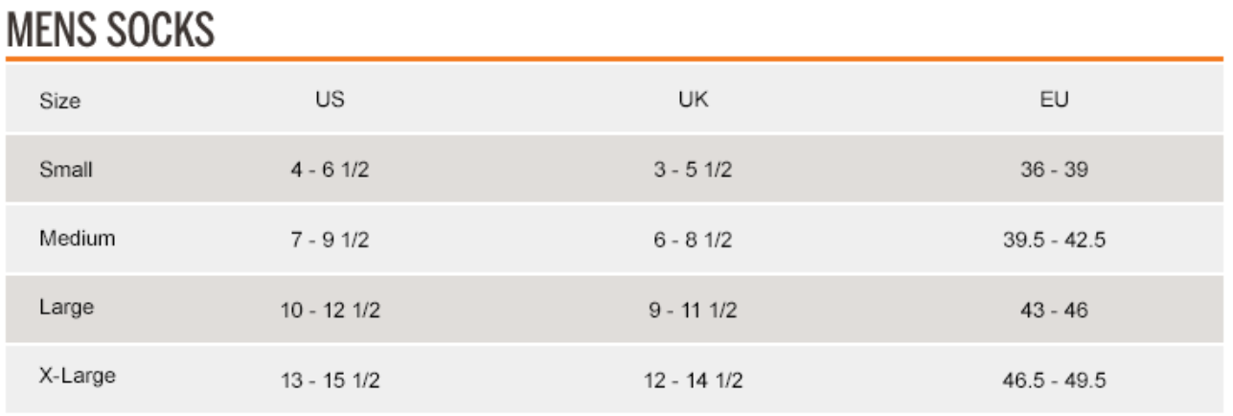Select the Size column header

[60, 101]
